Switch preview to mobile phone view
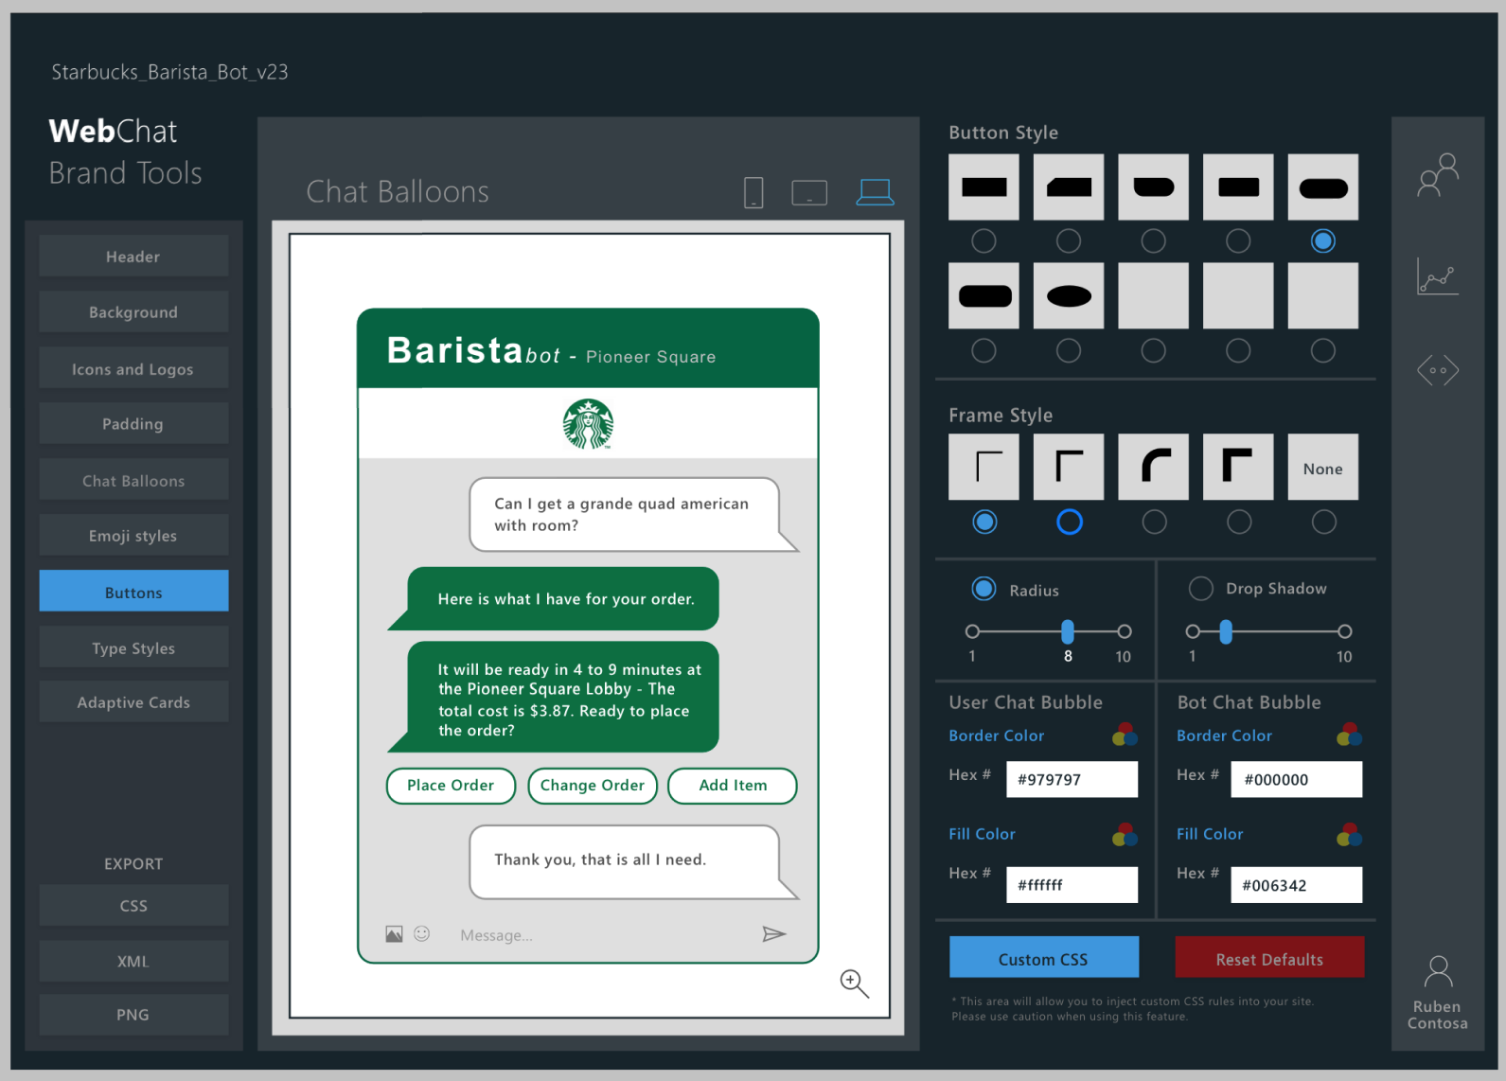The image size is (1506, 1081). tap(753, 192)
